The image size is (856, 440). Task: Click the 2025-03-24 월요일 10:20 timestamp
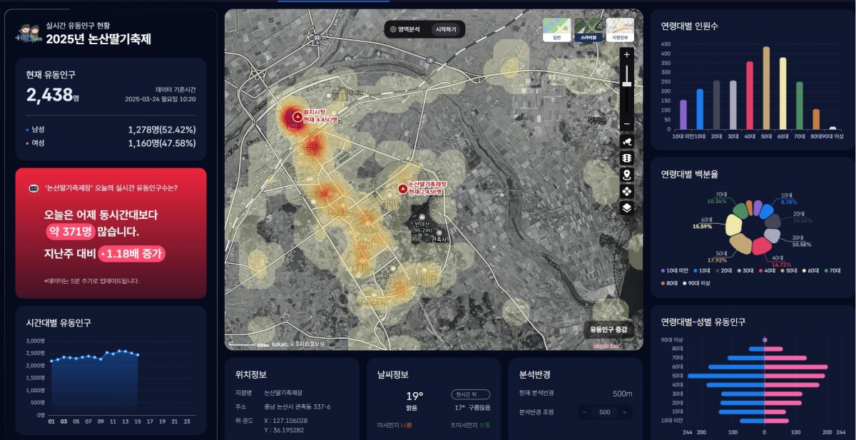(x=160, y=99)
